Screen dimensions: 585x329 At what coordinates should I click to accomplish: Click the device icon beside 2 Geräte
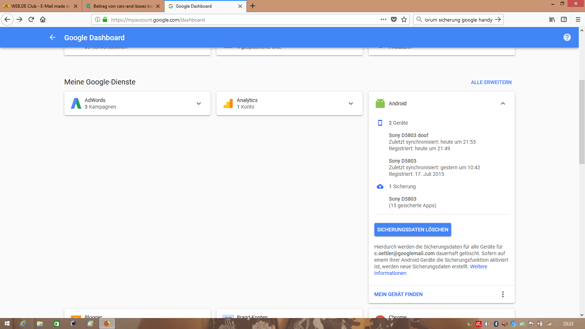coord(380,123)
